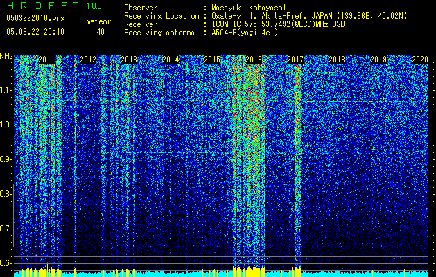Click the 0.6 frequency axis label
Screen dimensions: 436x277
(x=6, y=263)
